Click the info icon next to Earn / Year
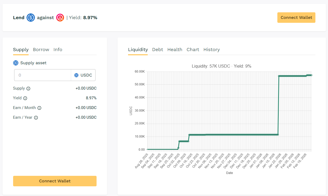Viewport: 328px width, 196px height. 36,118
